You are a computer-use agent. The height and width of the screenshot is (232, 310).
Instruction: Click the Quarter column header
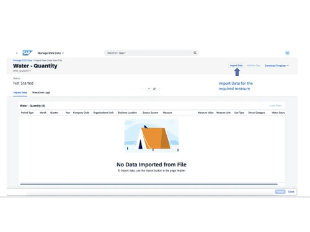click(54, 113)
